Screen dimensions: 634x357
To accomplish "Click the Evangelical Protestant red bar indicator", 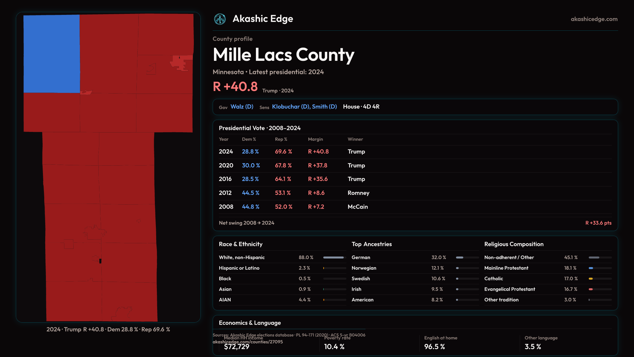I will [x=591, y=289].
